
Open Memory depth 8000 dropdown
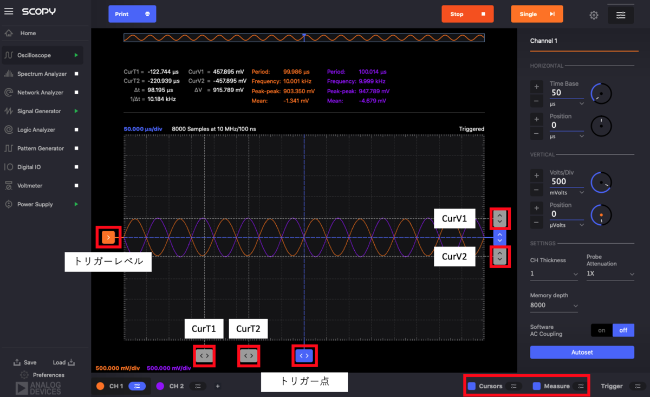[x=554, y=305]
